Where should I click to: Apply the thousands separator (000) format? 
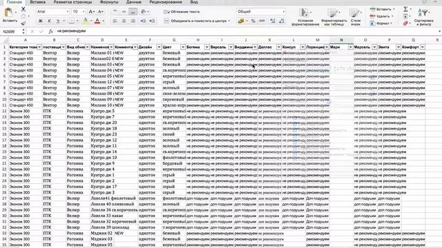[262, 21]
